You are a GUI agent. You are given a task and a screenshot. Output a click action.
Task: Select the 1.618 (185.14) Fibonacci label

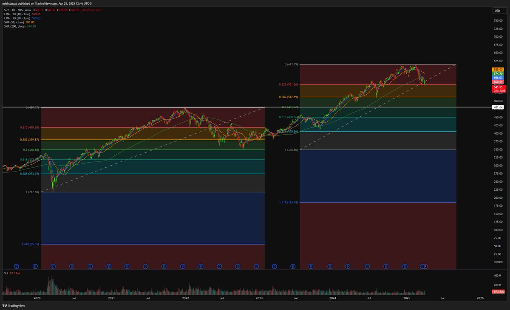(x=288, y=203)
